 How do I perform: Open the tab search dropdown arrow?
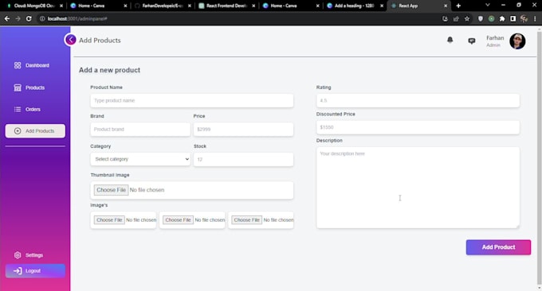coord(487,6)
